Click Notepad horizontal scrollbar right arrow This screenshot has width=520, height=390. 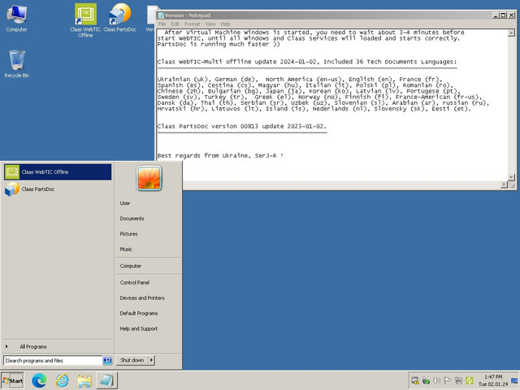(x=505, y=184)
